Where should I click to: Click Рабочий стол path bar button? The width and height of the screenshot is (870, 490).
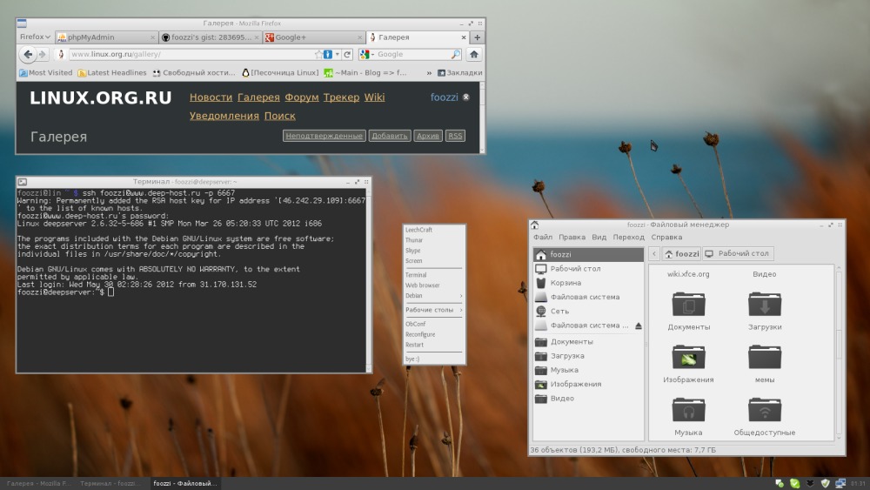tap(738, 253)
